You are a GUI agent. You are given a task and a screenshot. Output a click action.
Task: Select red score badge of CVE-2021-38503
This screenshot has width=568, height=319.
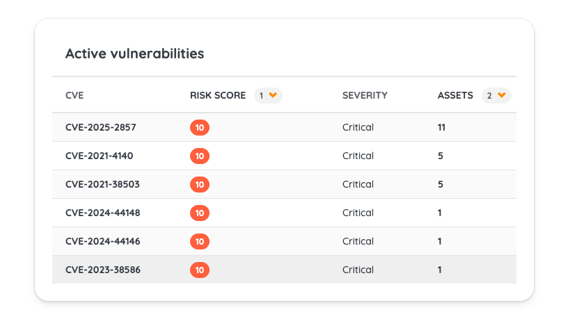point(200,184)
